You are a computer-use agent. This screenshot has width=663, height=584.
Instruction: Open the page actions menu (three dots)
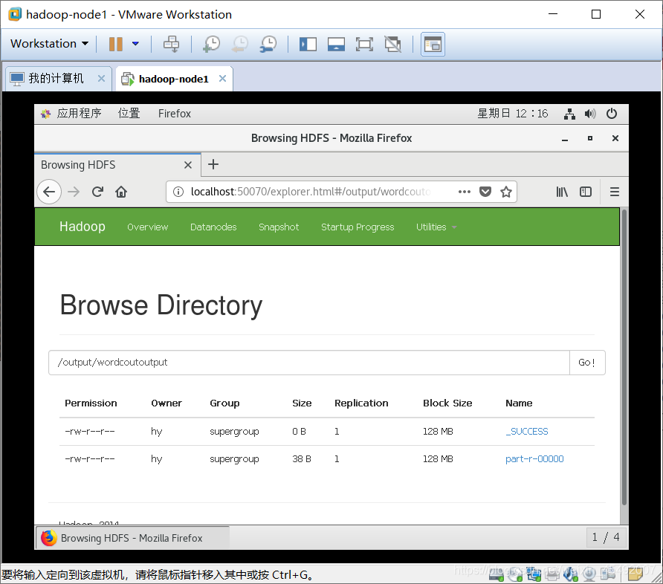tap(465, 192)
